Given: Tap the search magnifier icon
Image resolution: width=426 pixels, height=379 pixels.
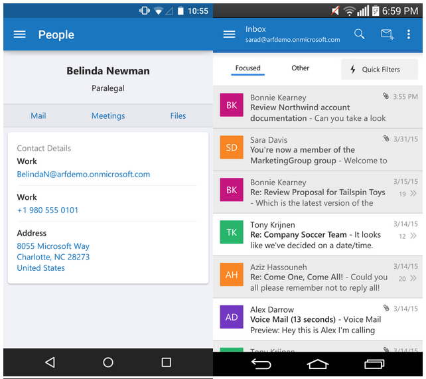Looking at the screenshot, I should click(359, 35).
